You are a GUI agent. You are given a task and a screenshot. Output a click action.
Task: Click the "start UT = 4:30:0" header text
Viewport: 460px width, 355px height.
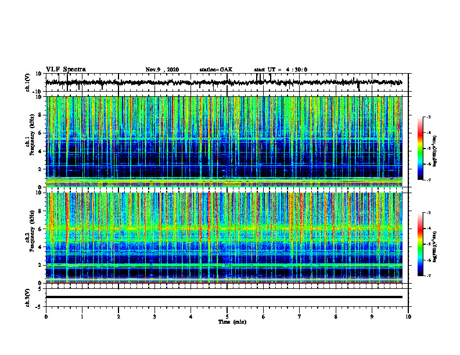[281, 70]
